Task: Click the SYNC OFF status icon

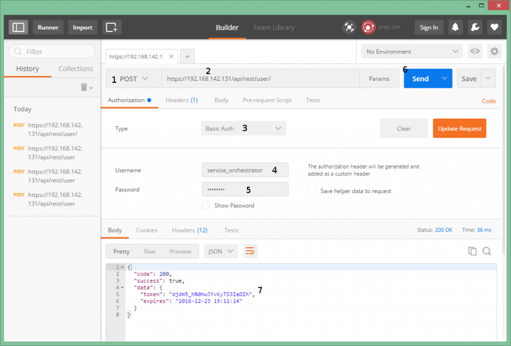Action: click(368, 27)
